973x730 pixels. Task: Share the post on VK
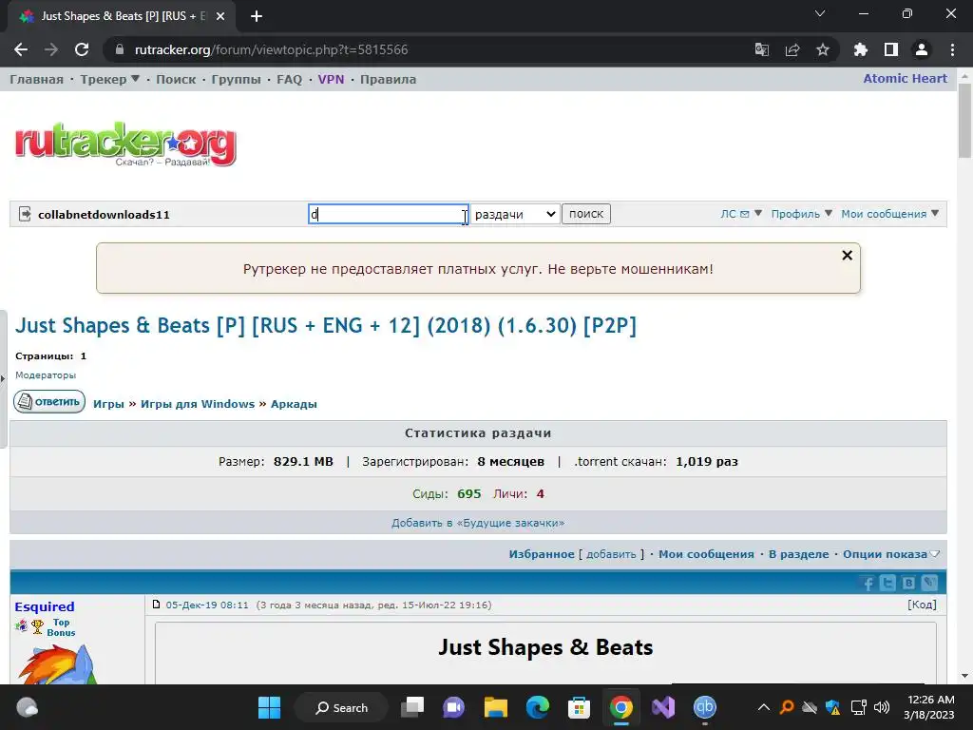pyautogui.click(x=908, y=583)
